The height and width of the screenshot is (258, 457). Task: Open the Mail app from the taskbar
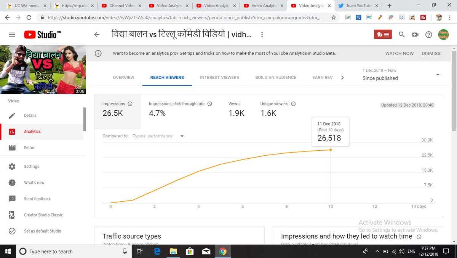(206, 251)
